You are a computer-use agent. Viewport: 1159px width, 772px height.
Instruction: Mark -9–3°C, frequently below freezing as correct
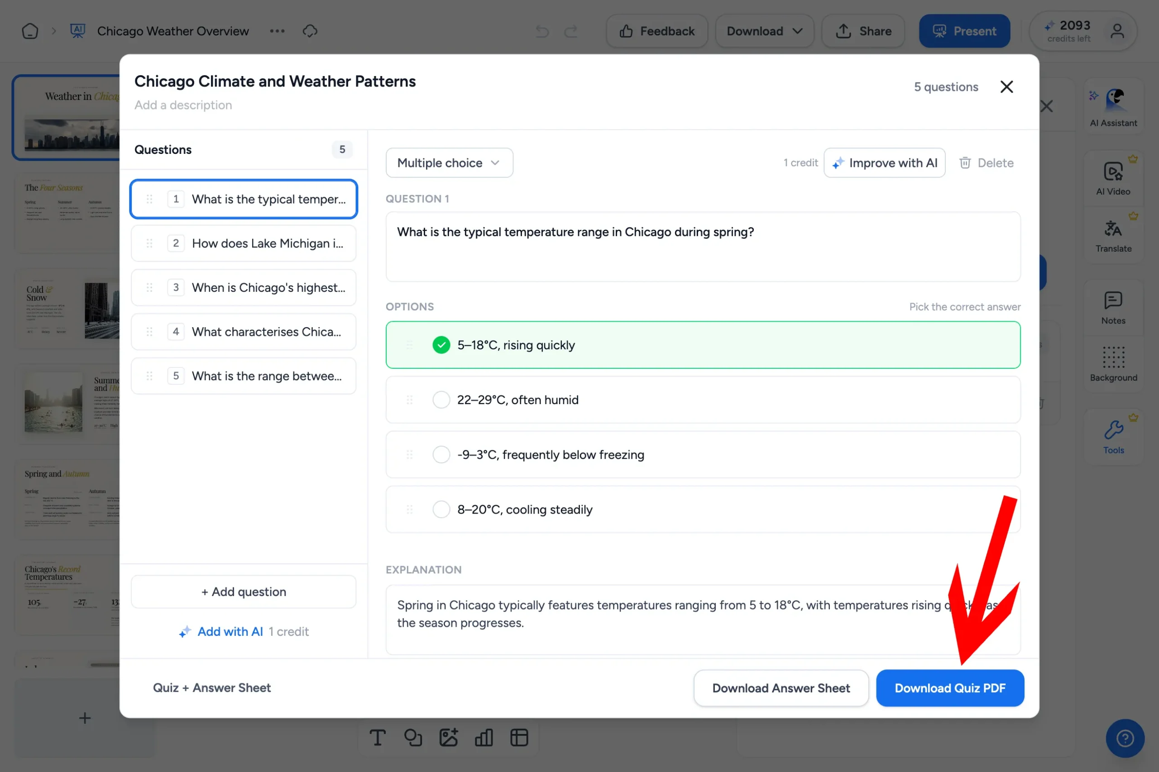(x=441, y=454)
